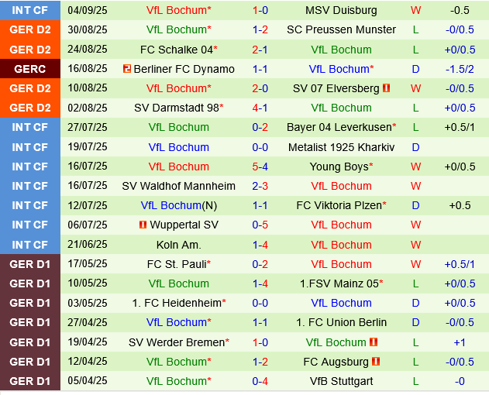Click the card icon next to SV 07 Elversberg
The image size is (489, 395).
click(x=386, y=88)
